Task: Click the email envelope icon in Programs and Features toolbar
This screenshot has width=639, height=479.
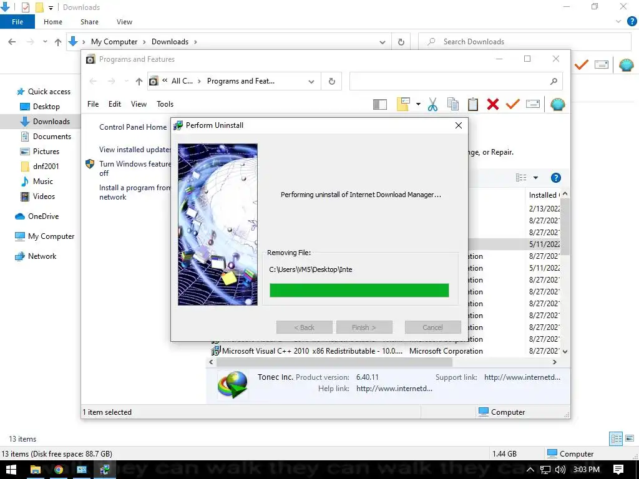Action: pyautogui.click(x=533, y=104)
